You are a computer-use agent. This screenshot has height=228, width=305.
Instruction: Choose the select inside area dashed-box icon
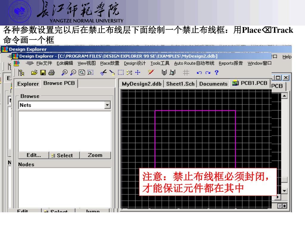(121, 72)
